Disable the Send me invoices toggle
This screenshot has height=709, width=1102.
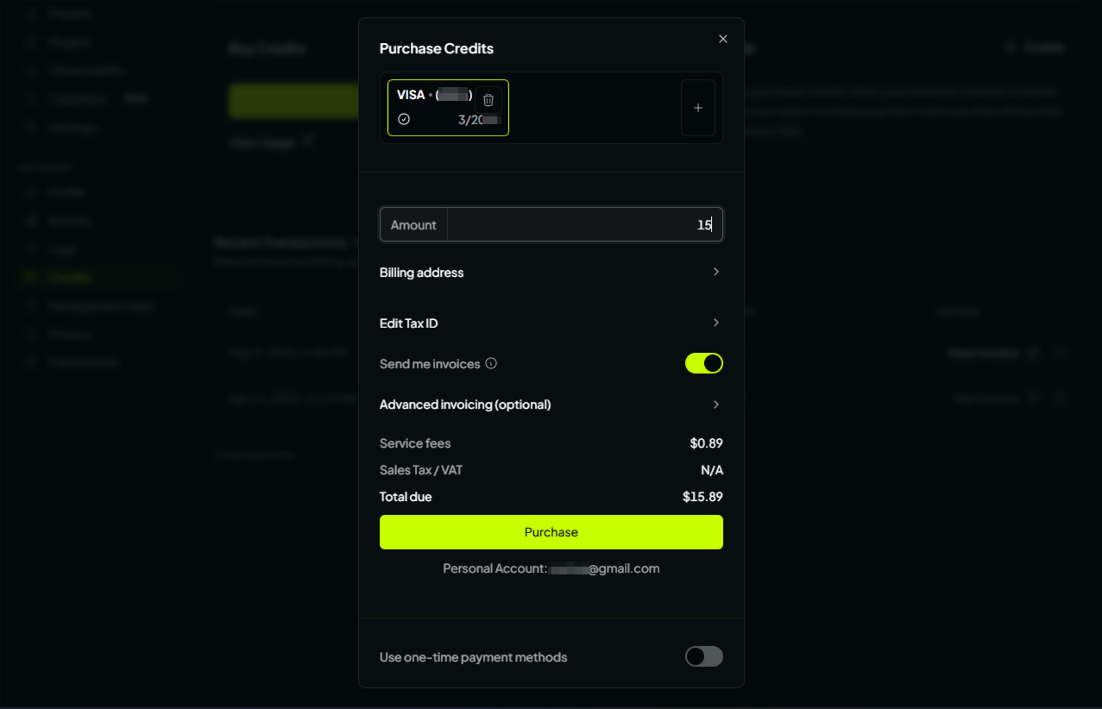(704, 363)
